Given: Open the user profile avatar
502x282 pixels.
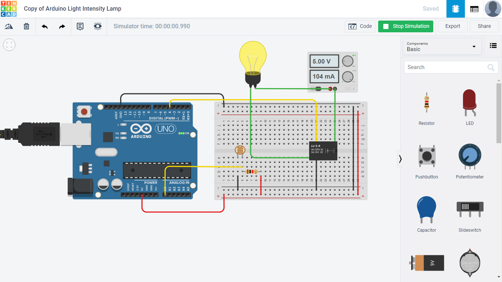Looking at the screenshot, I should coord(493,9).
